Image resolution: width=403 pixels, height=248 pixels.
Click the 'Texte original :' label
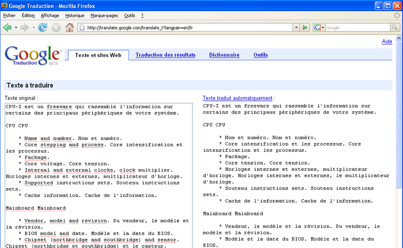coord(22,98)
